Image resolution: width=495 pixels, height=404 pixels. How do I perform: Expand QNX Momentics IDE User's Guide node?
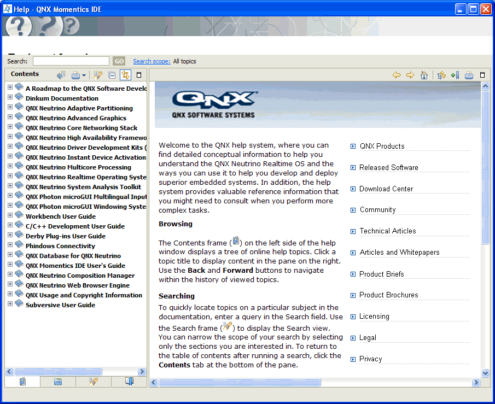10,264
